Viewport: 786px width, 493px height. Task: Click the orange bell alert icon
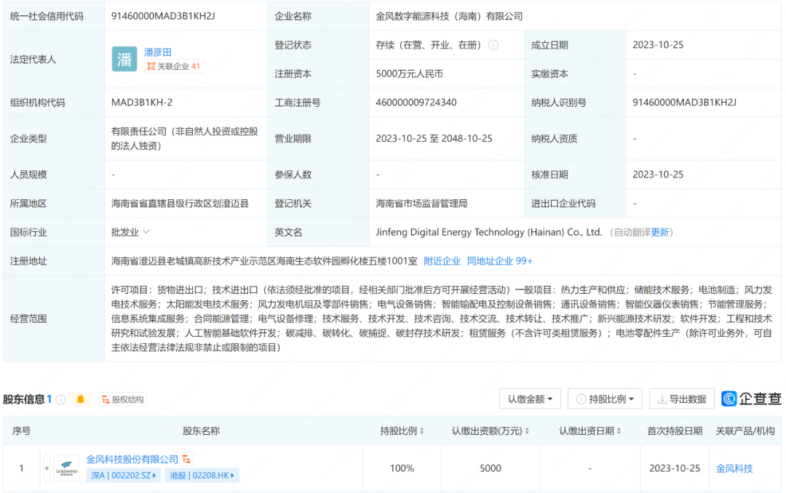click(x=81, y=399)
